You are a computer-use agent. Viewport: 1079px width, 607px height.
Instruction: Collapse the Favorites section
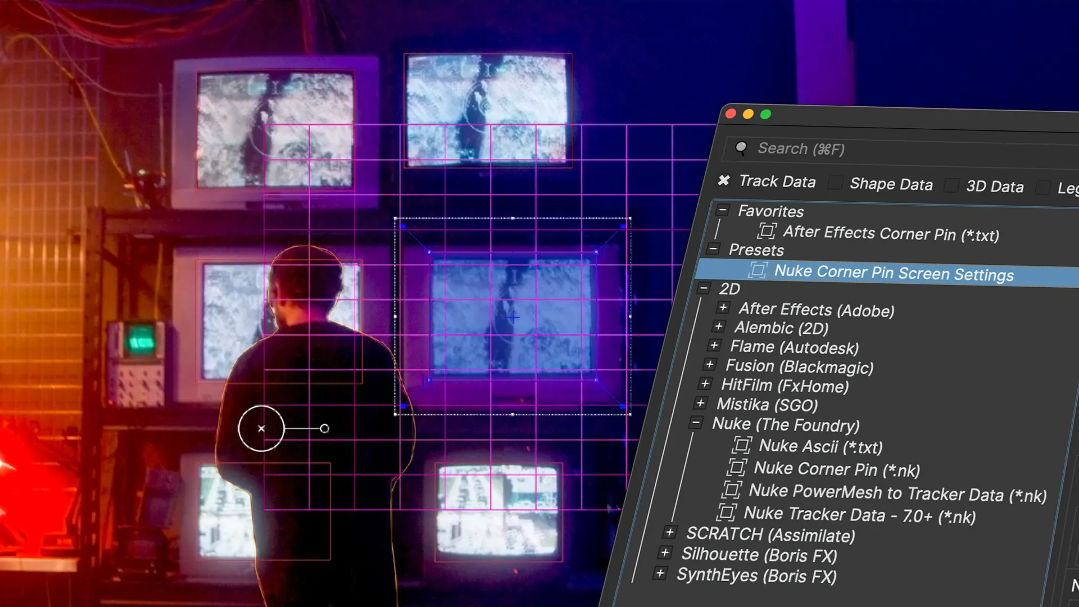tap(723, 210)
